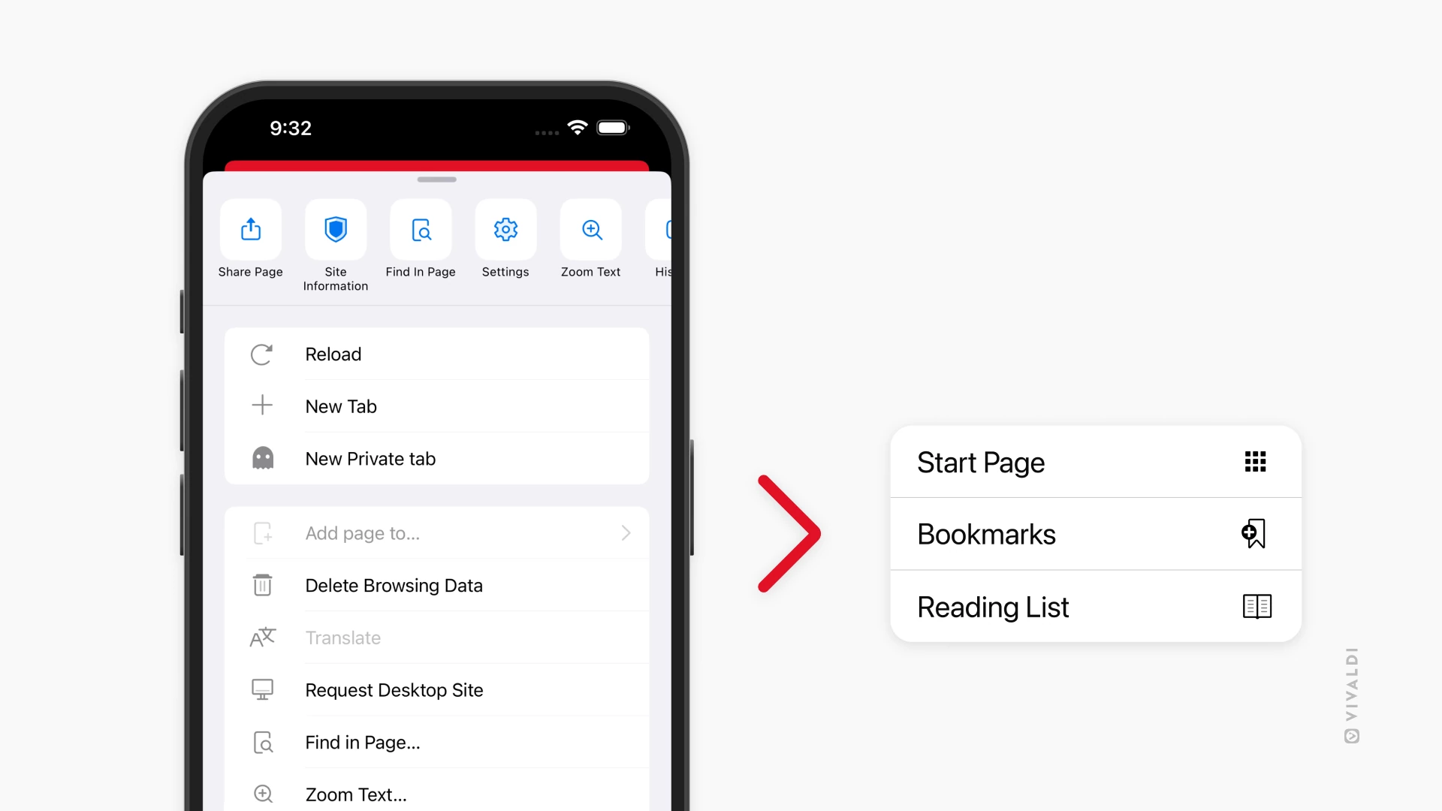Screen dimensions: 1442x811
Task: Tap the Reading List open-book icon
Action: [1255, 606]
